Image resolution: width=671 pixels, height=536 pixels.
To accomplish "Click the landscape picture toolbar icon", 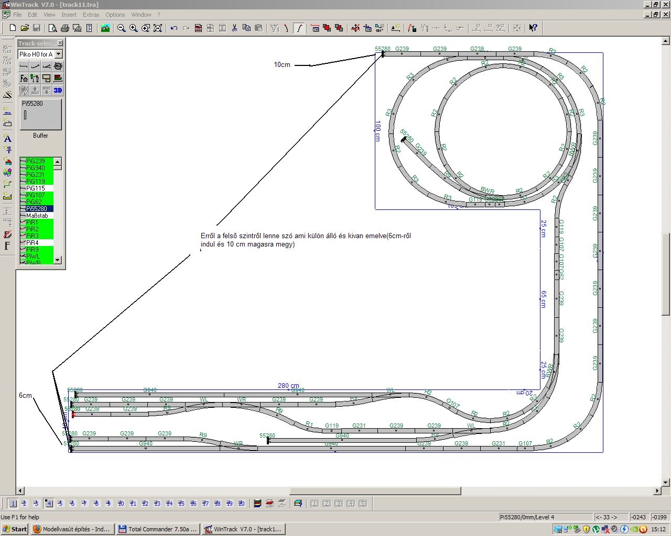I will point(105,28).
